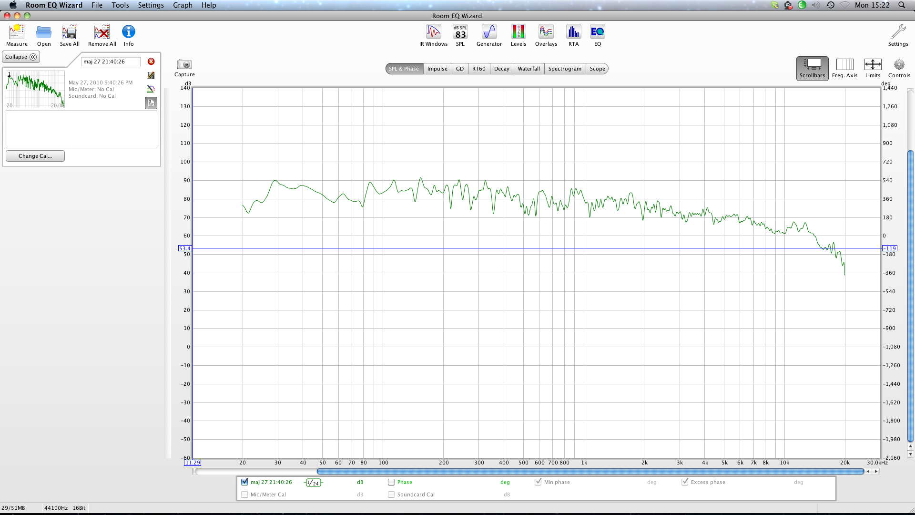The height and width of the screenshot is (515, 915).
Task: Open the 1/24 smoothing selector
Action: [313, 483]
